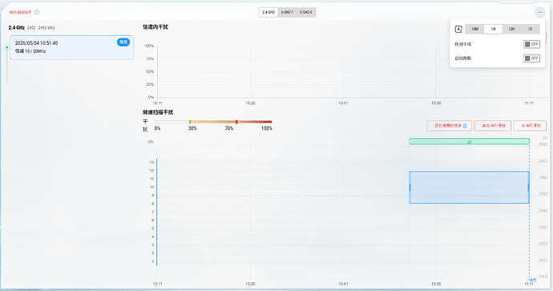Viewport: 553px width, 291px height.
Task: Select the 2026/05/04 10:51:40 record card
Action: (x=72, y=47)
